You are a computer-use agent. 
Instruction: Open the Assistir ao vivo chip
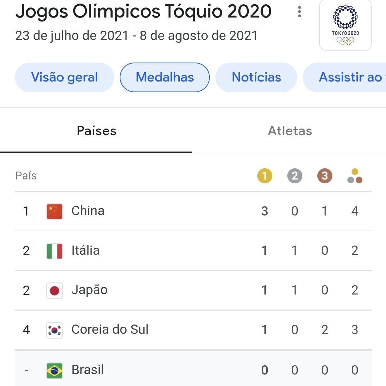[x=345, y=77]
